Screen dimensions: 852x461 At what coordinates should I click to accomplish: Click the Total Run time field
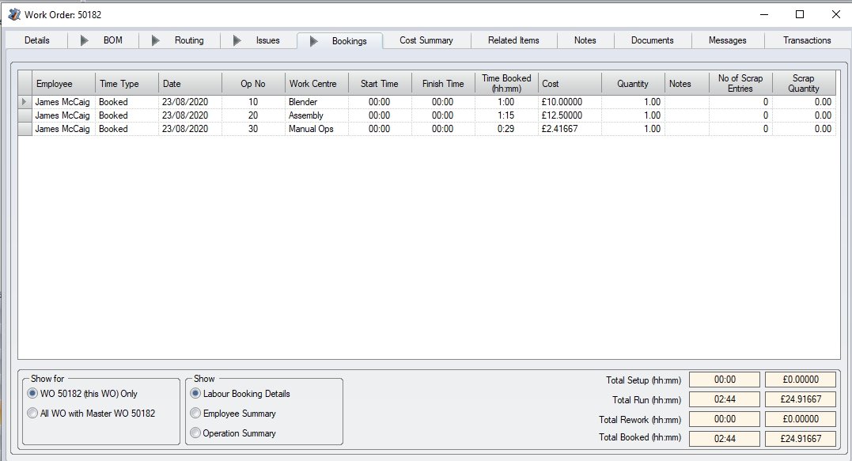point(724,400)
